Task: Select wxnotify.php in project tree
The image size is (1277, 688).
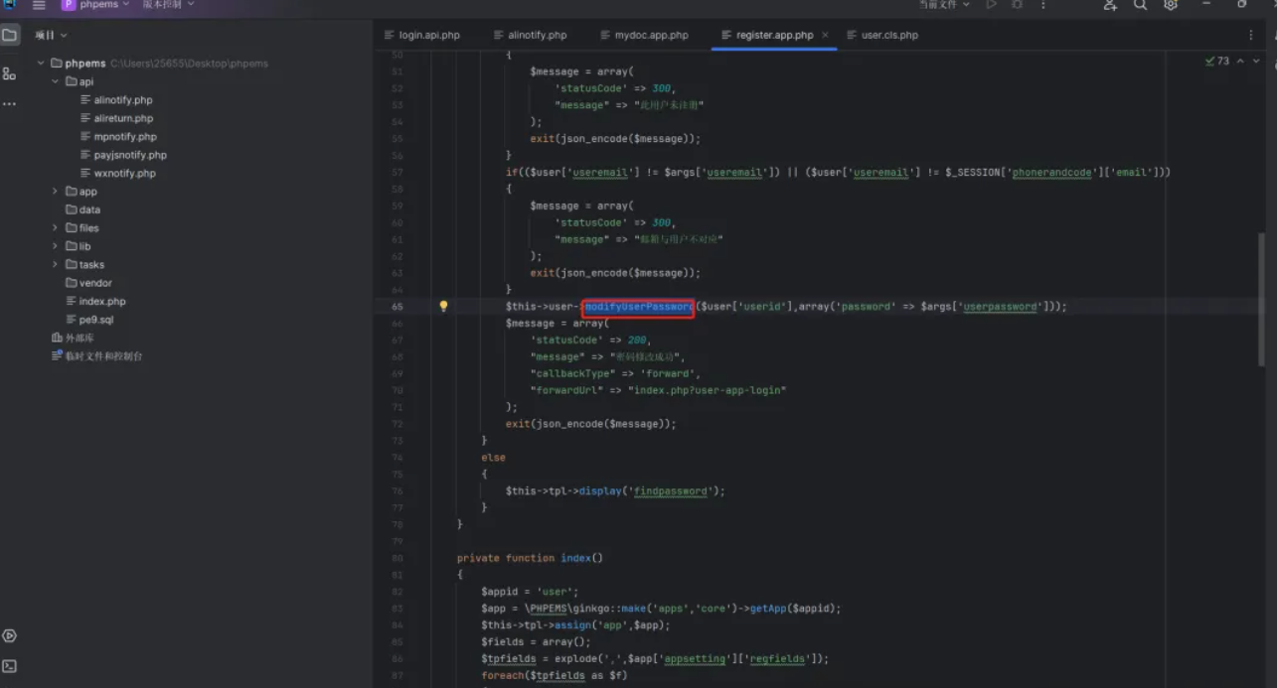Action: click(125, 174)
